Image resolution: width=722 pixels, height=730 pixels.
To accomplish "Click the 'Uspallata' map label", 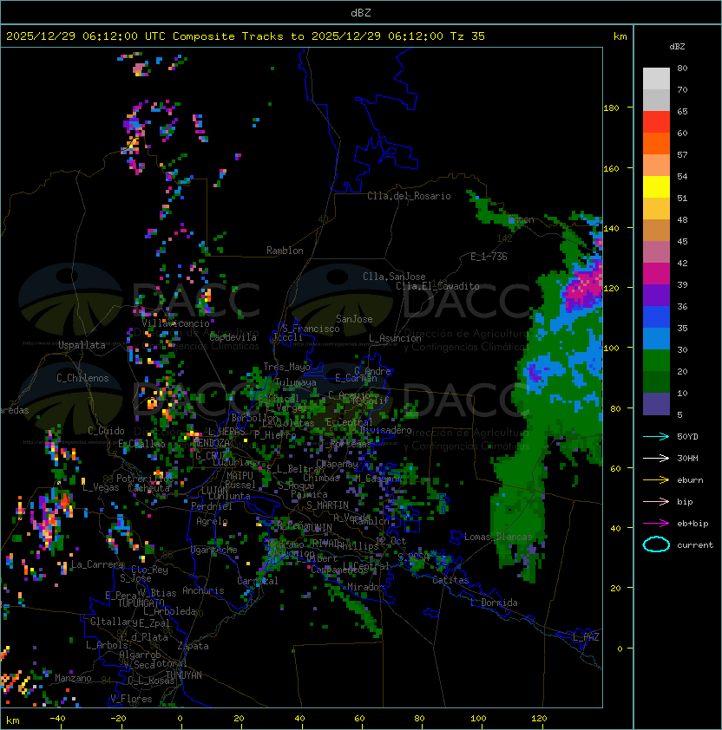I will tap(82, 345).
